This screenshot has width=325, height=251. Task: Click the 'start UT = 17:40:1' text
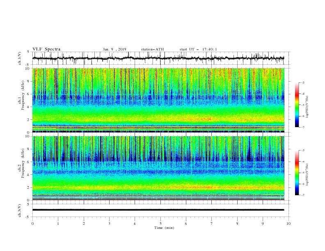198,49
